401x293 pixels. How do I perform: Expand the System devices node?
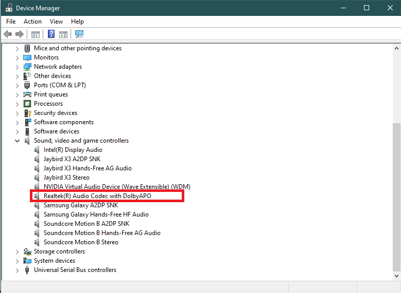click(17, 261)
